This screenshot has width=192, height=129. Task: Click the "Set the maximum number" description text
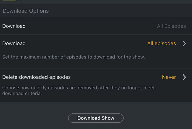tap(73, 57)
